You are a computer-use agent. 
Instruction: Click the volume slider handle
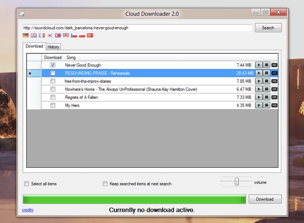(x=237, y=182)
